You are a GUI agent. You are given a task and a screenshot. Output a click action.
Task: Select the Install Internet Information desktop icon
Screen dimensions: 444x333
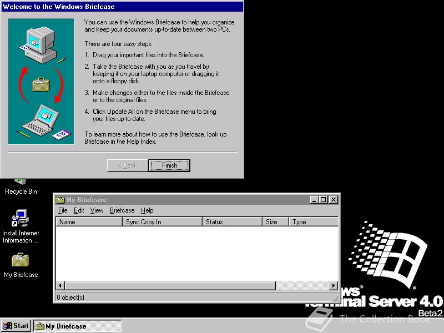[21, 226]
